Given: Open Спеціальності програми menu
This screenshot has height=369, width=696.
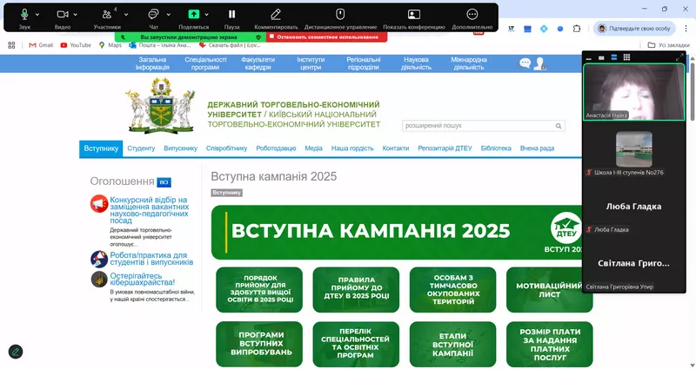Looking at the screenshot, I should [x=205, y=63].
